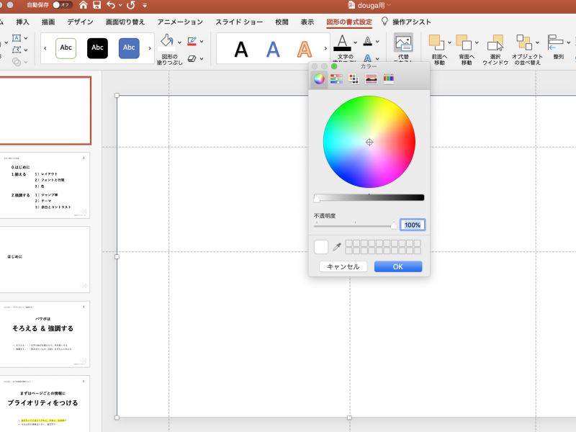Show more shape styles with right chevron

point(150,48)
